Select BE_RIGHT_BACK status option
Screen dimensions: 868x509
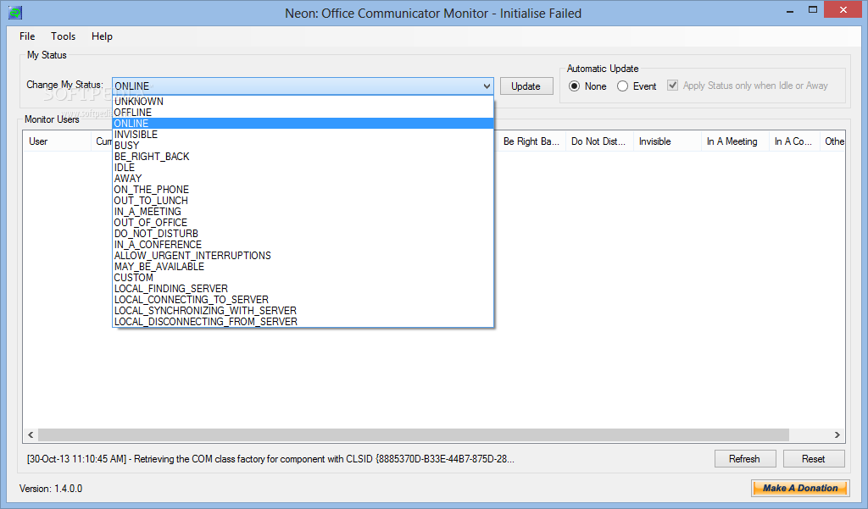click(x=303, y=157)
